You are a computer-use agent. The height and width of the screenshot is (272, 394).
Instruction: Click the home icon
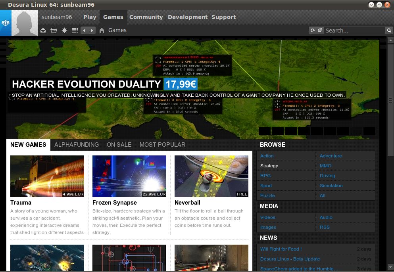[x=102, y=31]
